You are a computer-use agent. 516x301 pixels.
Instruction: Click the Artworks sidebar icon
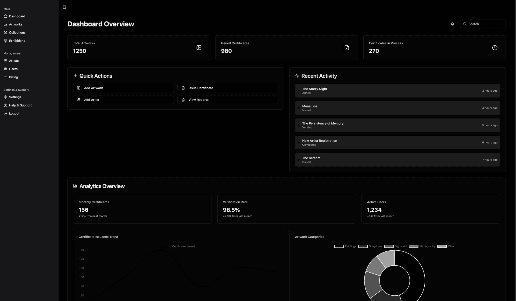[x=5, y=24]
